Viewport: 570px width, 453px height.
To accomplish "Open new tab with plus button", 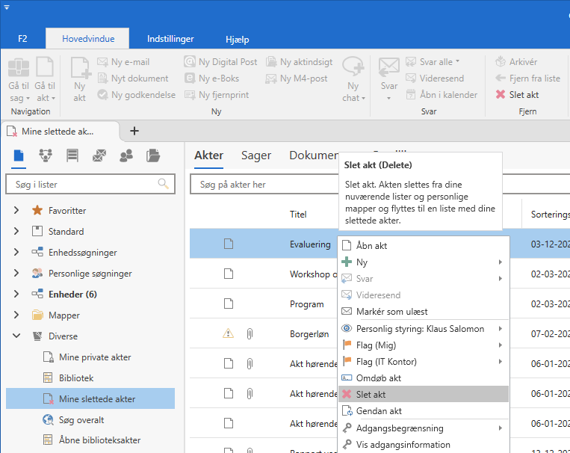I will click(x=134, y=131).
